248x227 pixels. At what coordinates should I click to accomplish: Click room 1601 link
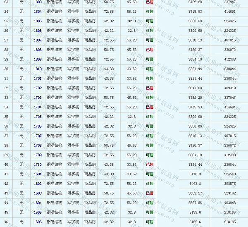coord(38,174)
